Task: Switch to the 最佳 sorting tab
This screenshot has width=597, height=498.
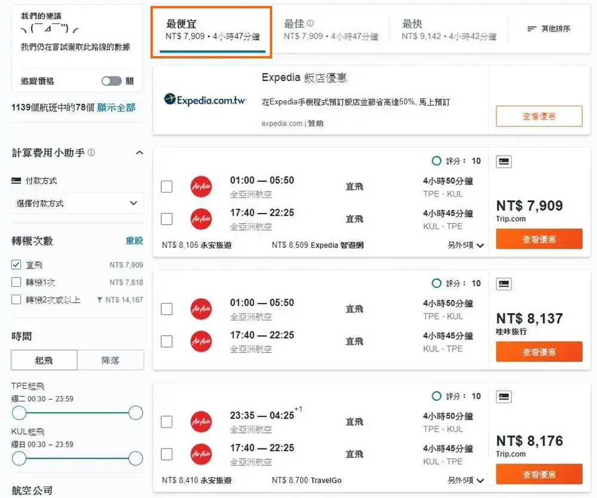Action: click(x=331, y=30)
